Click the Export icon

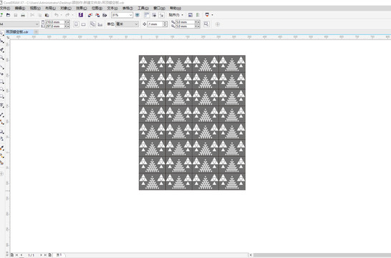point(97,15)
